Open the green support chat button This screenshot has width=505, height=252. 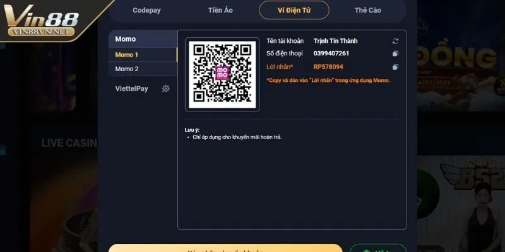(378, 248)
